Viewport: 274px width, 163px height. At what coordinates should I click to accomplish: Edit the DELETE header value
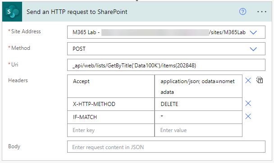click(x=198, y=104)
